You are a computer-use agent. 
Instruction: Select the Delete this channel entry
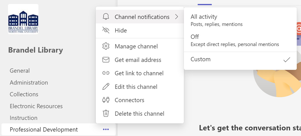139,113
